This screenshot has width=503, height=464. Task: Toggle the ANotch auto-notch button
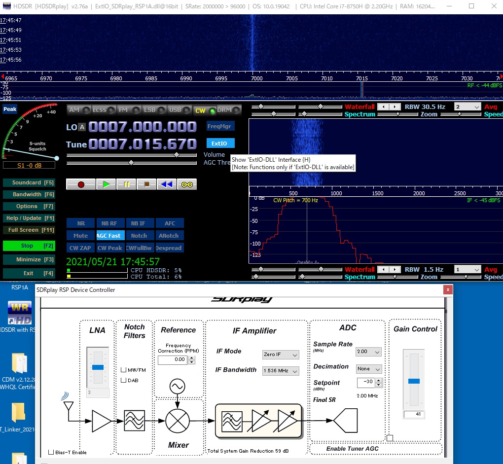pyautogui.click(x=169, y=235)
